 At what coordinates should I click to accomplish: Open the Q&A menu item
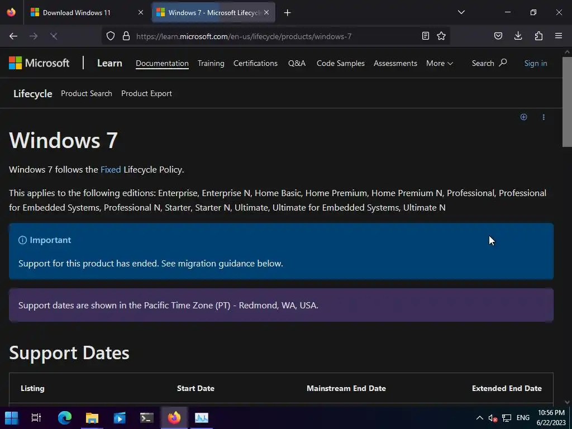pyautogui.click(x=297, y=63)
